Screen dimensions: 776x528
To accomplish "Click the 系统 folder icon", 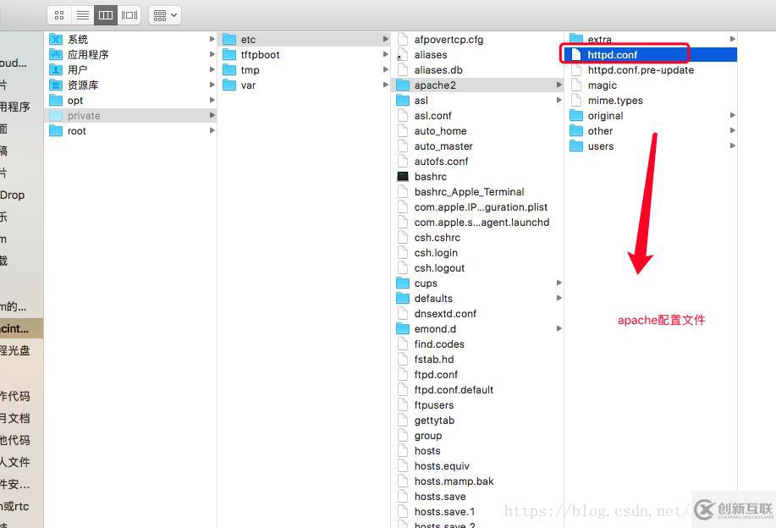I will [56, 39].
